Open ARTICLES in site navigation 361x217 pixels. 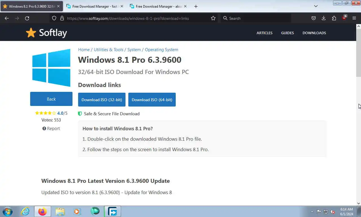point(265,33)
